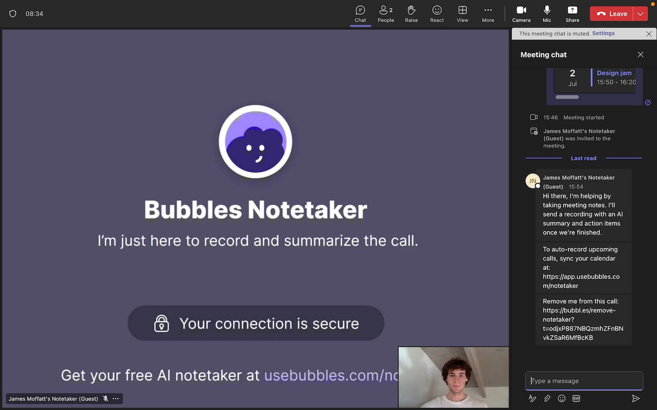Toggle the Camera on or off
The height and width of the screenshot is (410, 657).
(521, 14)
